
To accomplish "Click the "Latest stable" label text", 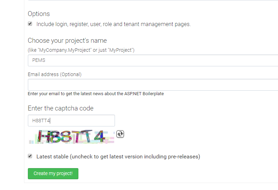I will click(52, 157).
